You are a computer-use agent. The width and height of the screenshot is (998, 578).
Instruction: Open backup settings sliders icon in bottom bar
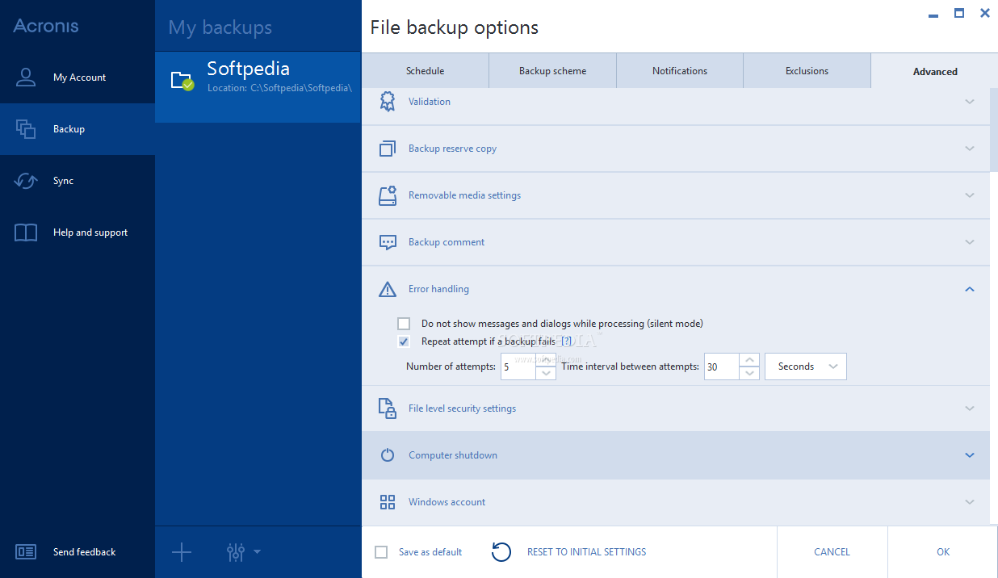click(236, 552)
